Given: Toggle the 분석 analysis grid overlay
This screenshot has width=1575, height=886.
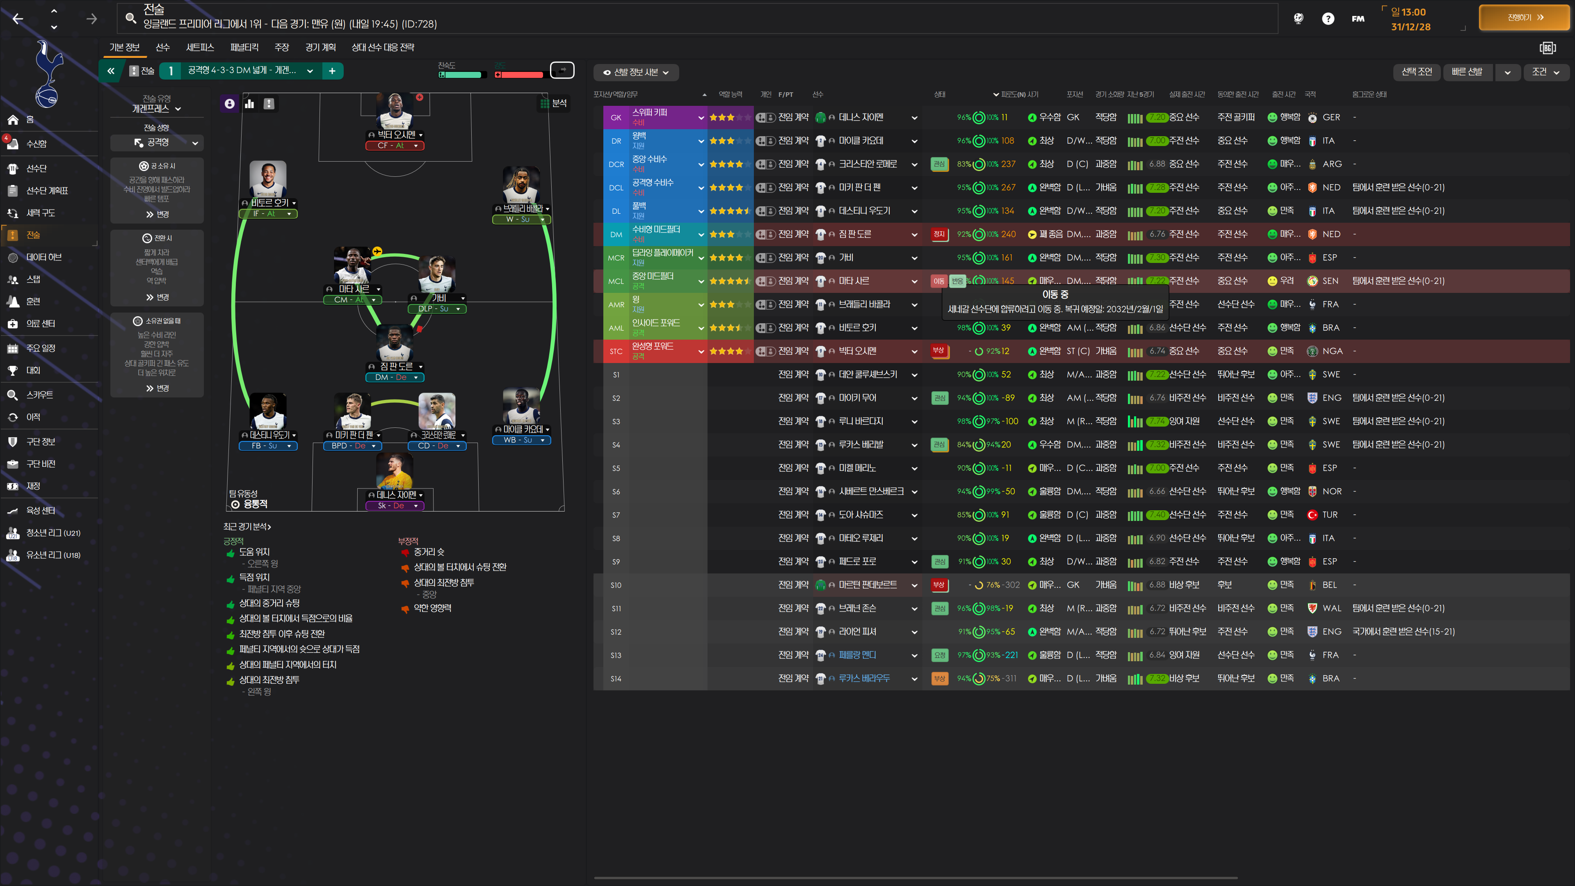Looking at the screenshot, I should (553, 103).
